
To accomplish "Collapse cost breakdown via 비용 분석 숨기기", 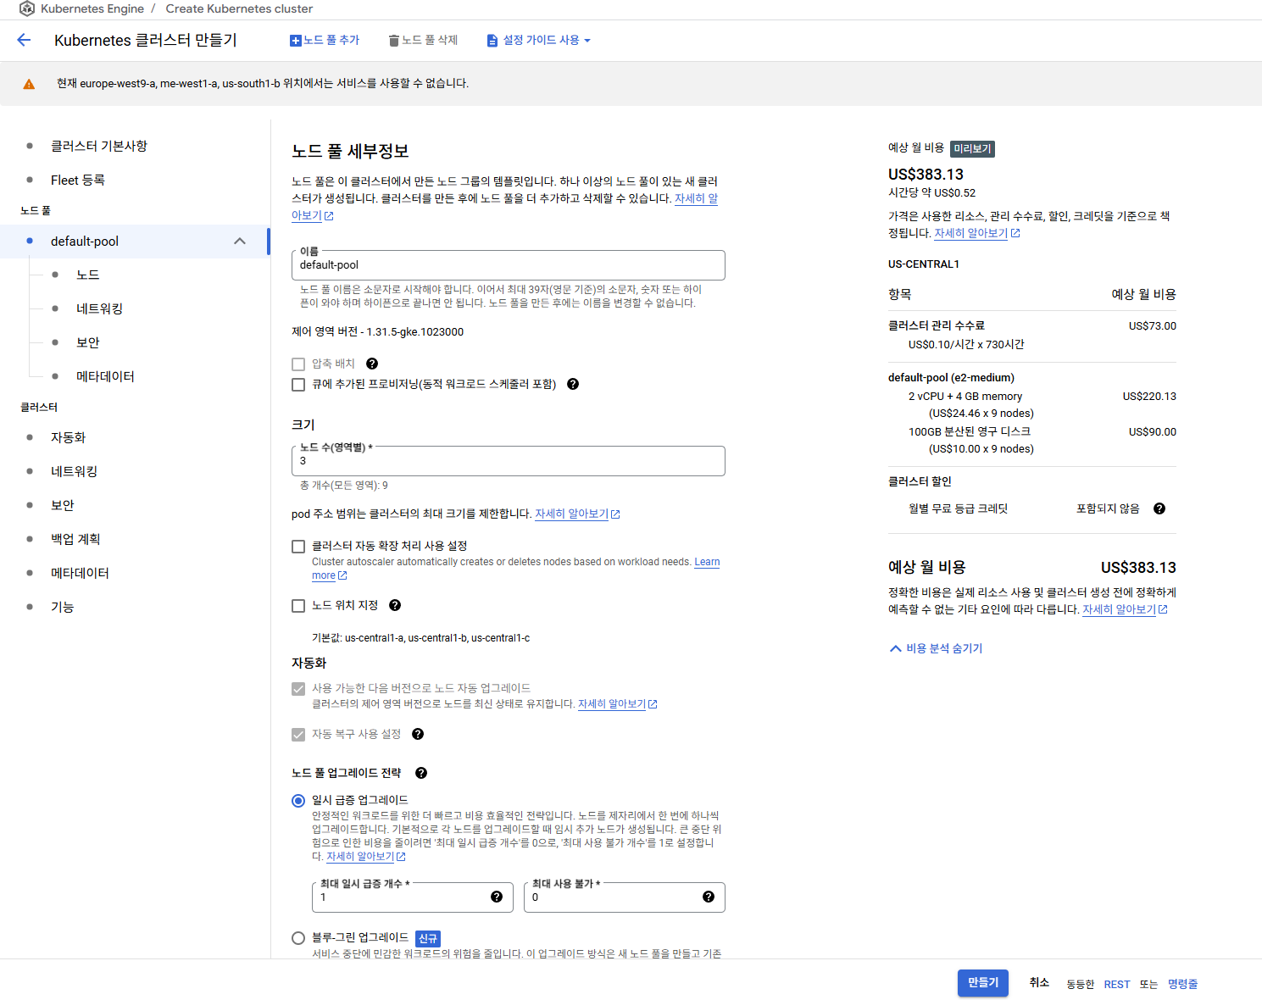I will 936,648.
